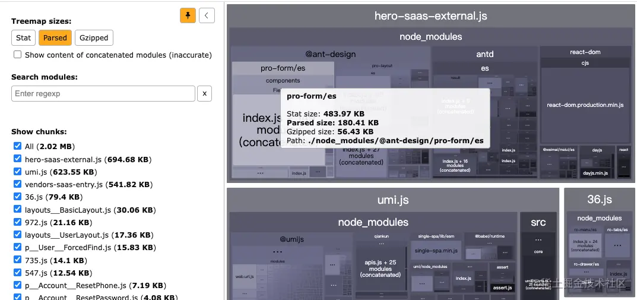637x300 pixels.
Task: Select the antd treemap group header
Action: [x=484, y=54]
